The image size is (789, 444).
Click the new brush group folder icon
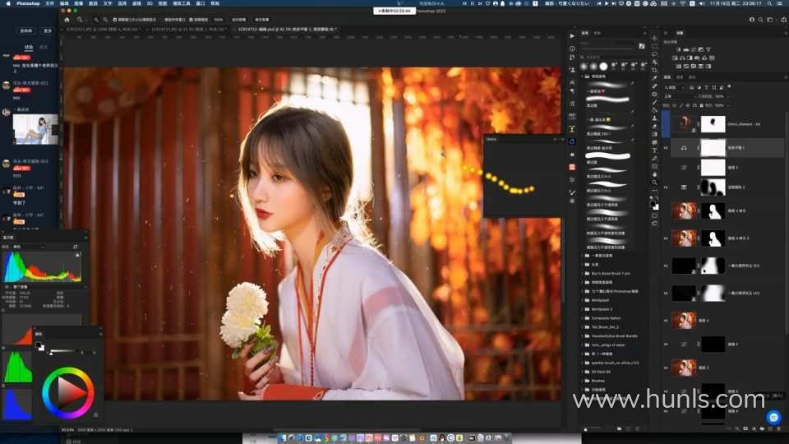[x=620, y=428]
